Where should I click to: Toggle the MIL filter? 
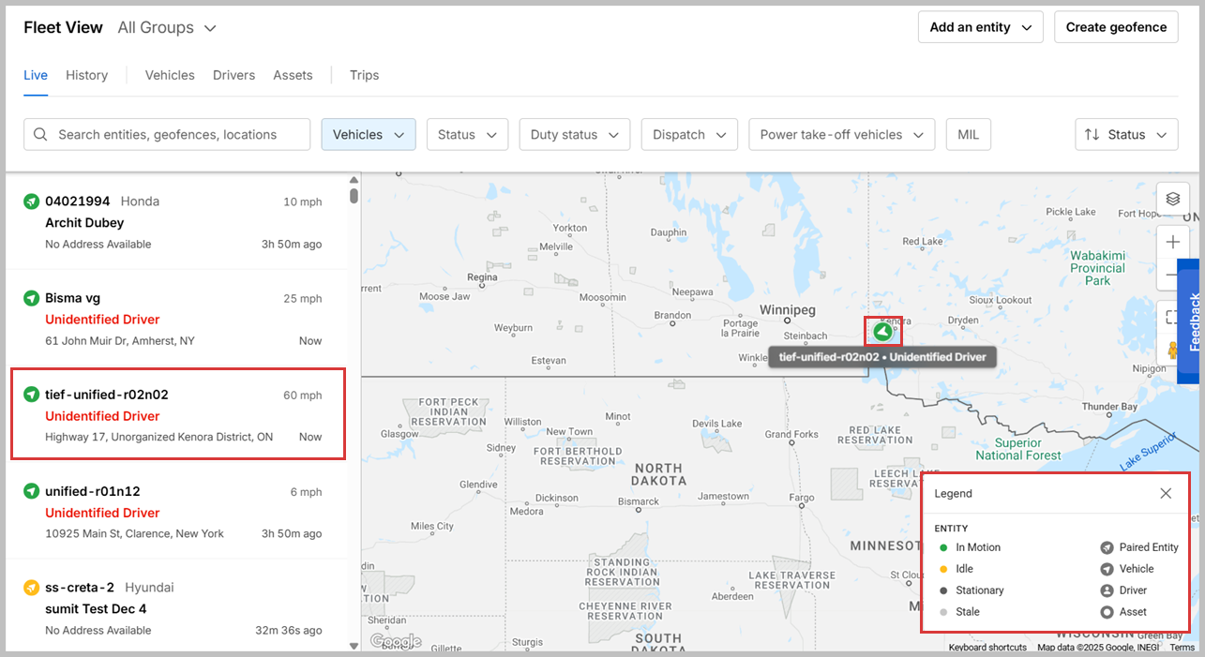pos(968,134)
